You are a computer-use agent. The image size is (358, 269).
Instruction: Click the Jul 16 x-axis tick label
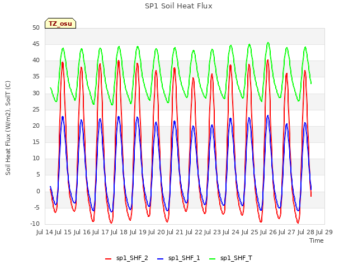point(82,232)
